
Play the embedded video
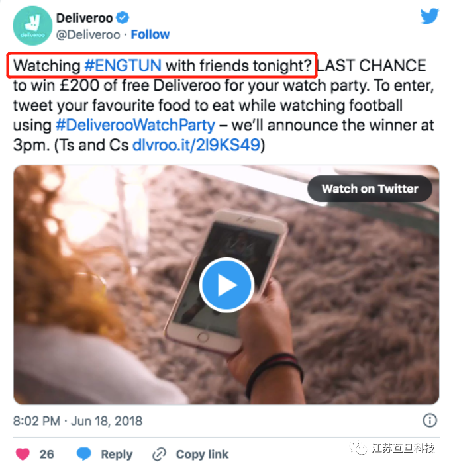point(226,285)
